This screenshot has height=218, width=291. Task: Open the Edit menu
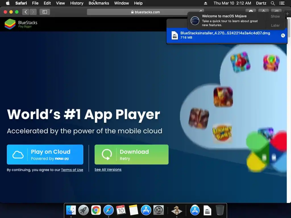click(47, 3)
